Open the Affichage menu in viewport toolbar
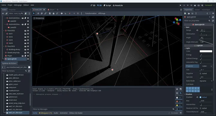 (102, 13)
